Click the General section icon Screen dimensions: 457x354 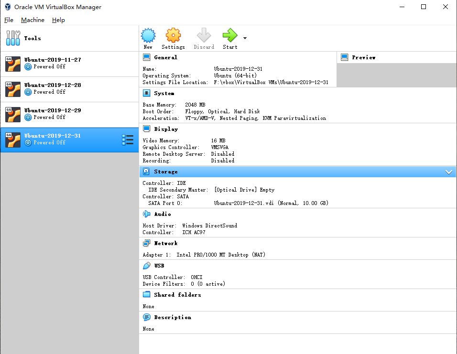[146, 57]
